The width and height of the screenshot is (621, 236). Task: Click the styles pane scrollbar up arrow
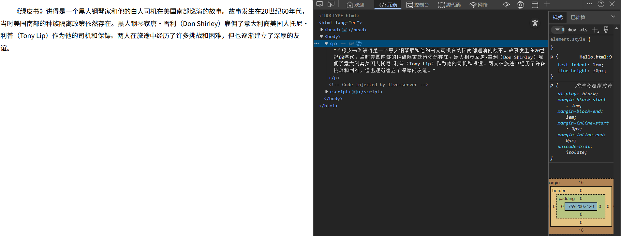(616, 28)
